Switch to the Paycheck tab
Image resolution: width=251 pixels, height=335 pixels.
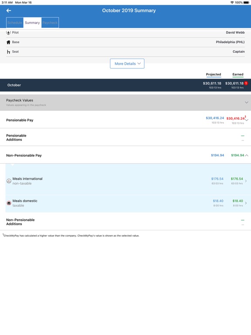tap(50, 23)
